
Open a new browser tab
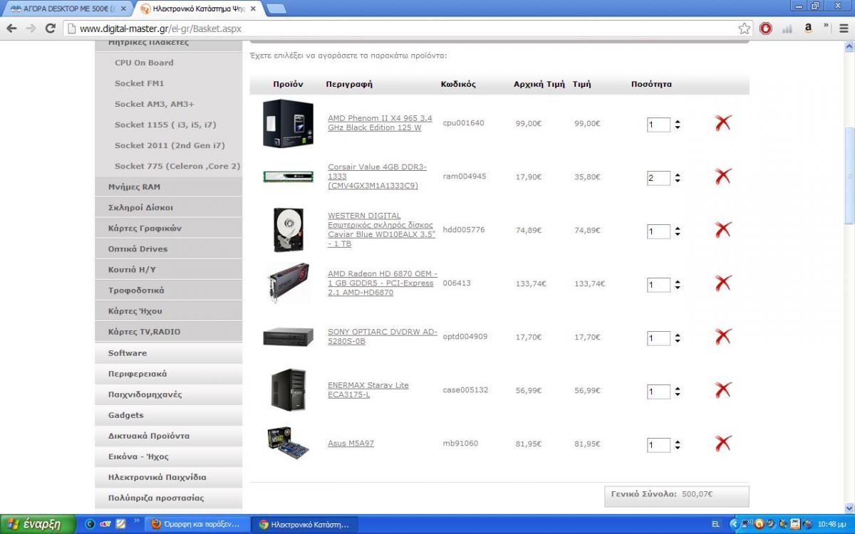(276, 9)
